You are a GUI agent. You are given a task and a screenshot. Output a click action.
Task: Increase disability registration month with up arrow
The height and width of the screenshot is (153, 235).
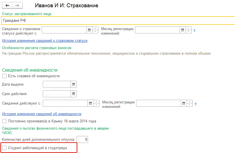(x=190, y=102)
